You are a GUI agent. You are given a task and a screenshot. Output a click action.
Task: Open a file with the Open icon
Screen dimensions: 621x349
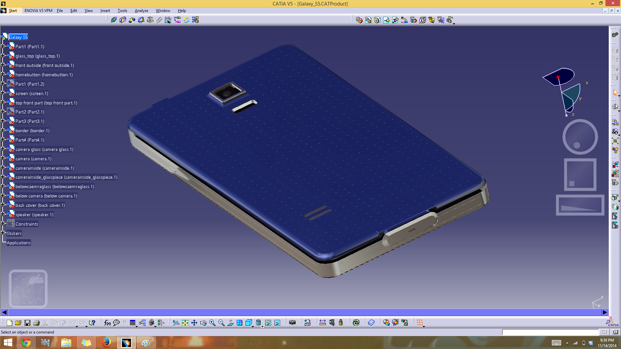18,323
